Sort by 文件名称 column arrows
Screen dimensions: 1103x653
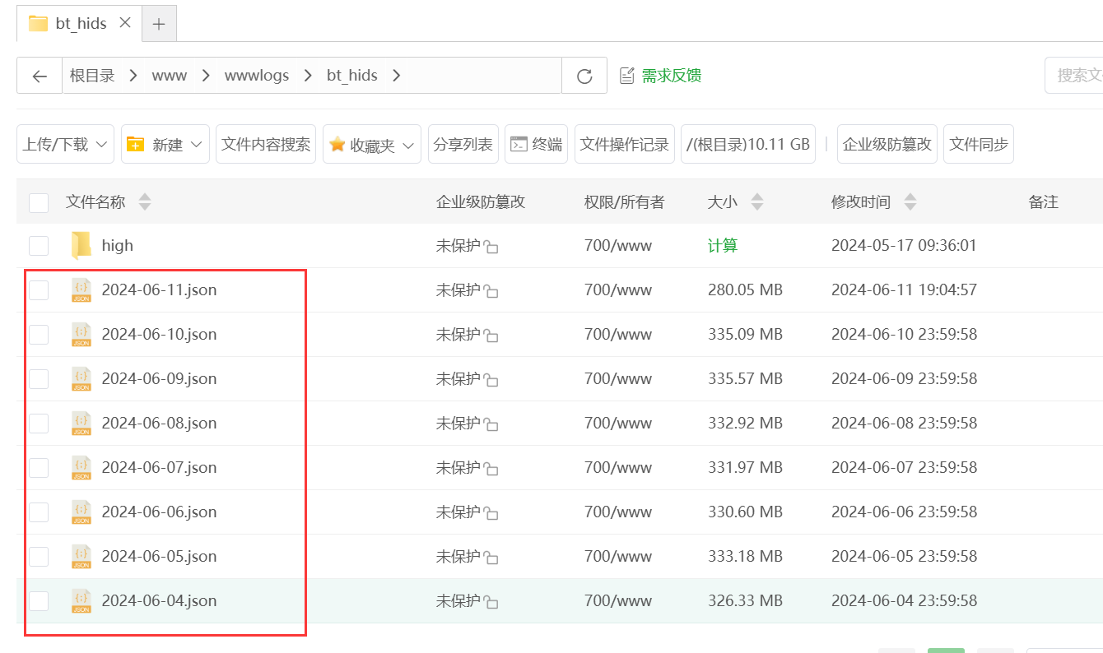coord(145,201)
